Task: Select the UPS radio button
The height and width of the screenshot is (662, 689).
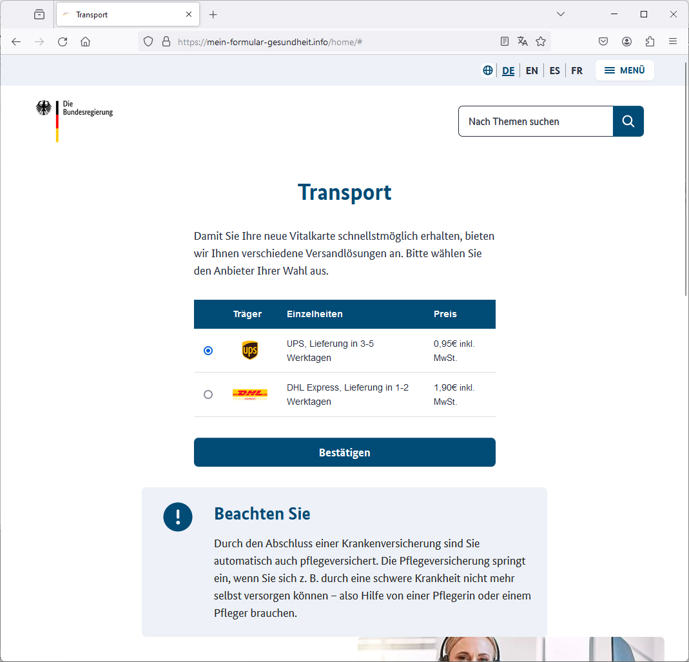Action: [x=208, y=351]
